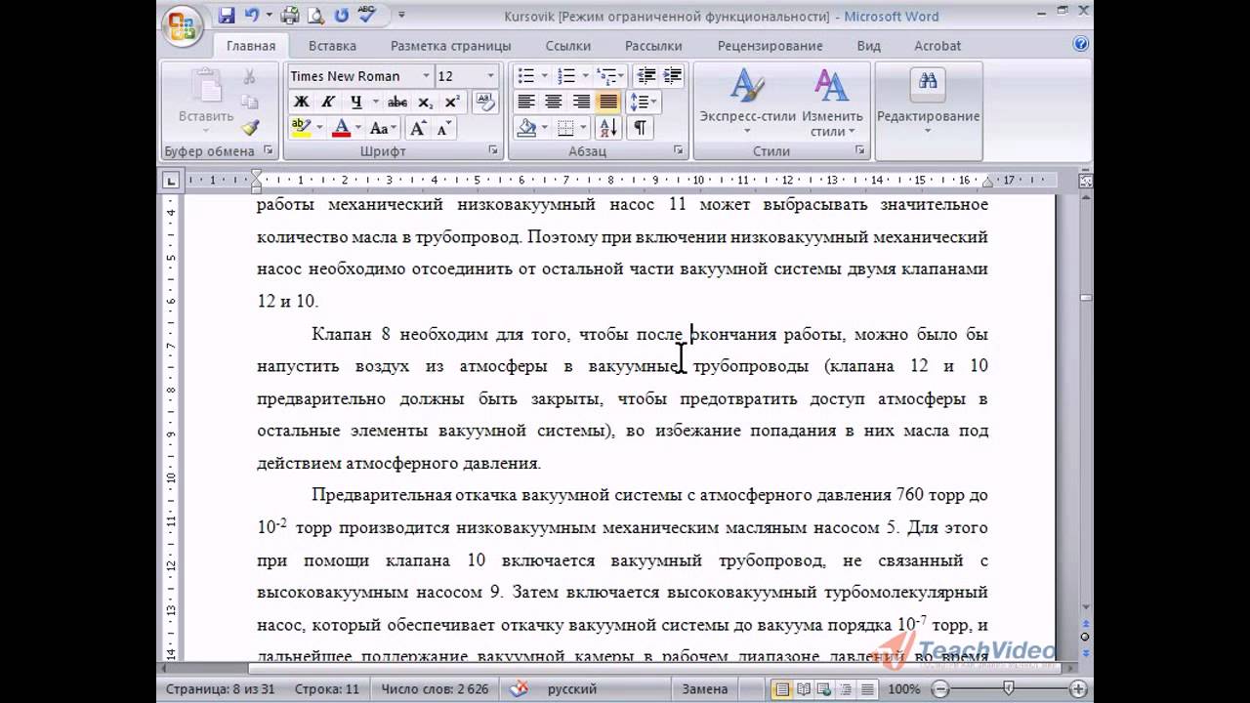Toggle italic (К) formatting
Screen dimensions: 1250x703
pyautogui.click(x=328, y=102)
